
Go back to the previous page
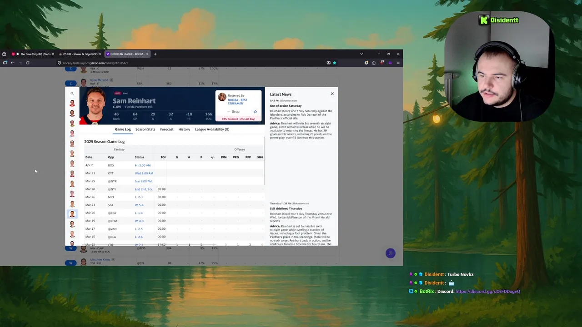[x=12, y=63]
